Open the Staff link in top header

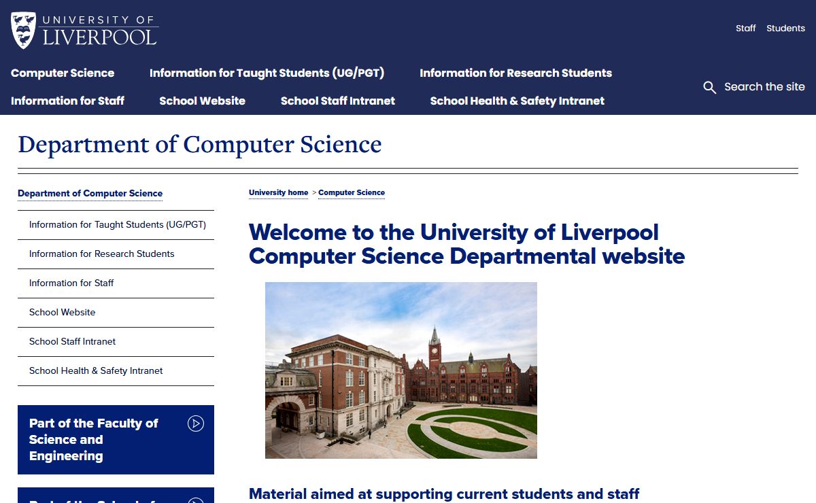pos(745,28)
